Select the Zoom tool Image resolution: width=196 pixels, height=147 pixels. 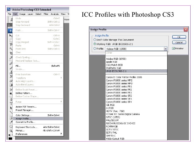pos(11,131)
